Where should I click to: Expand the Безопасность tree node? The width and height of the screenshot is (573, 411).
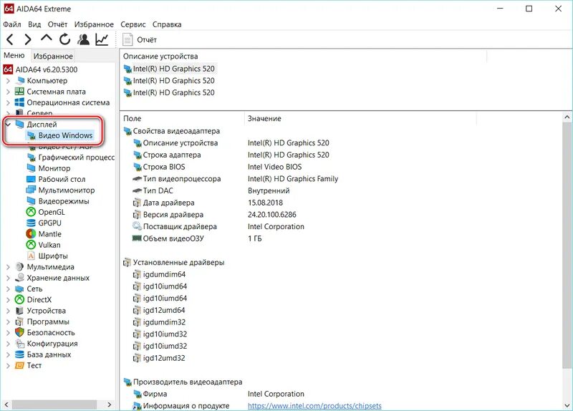click(x=8, y=333)
